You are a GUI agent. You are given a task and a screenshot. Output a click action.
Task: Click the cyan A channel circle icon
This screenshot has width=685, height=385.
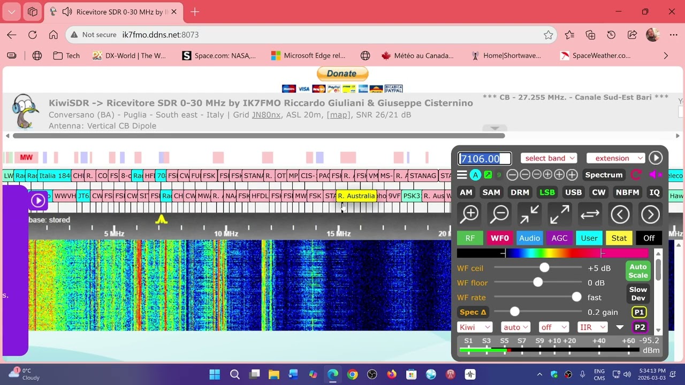(x=475, y=175)
